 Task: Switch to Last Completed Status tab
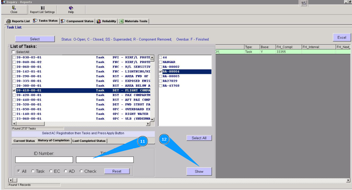click(x=89, y=141)
